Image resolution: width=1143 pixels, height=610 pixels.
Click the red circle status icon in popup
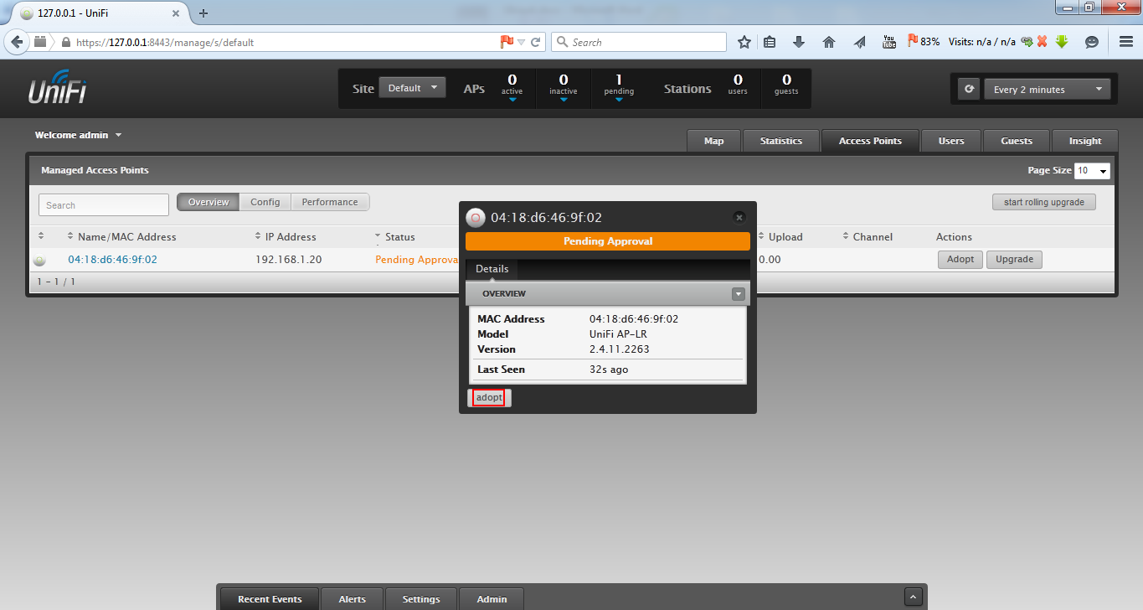(x=476, y=217)
